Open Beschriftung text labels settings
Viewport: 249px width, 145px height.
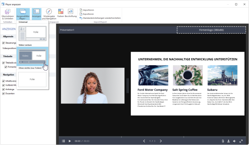[x=70, y=13]
